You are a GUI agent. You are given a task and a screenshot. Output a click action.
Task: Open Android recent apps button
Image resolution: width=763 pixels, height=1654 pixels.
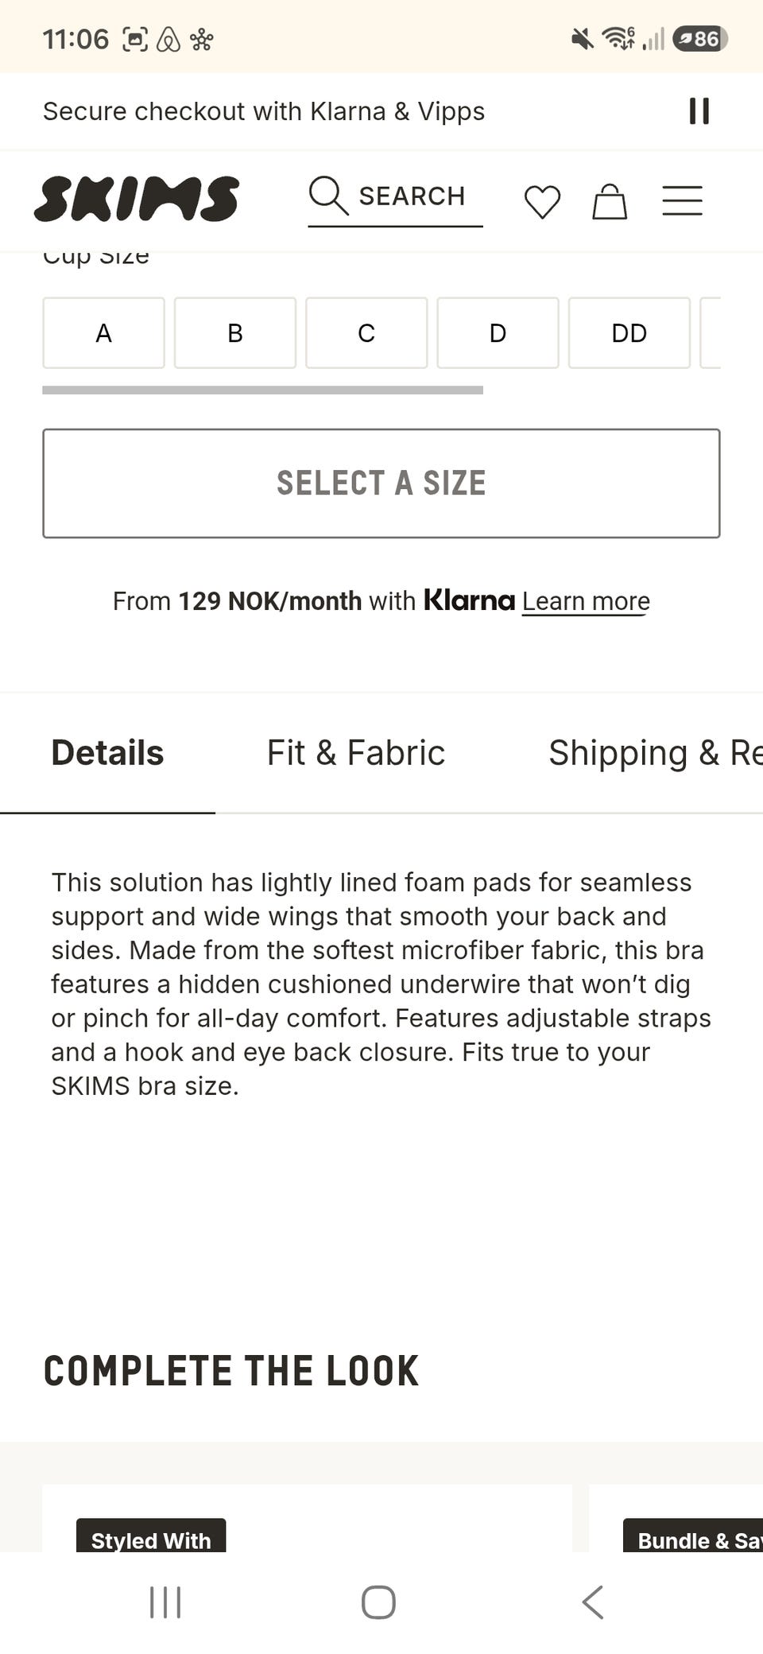point(165,1602)
